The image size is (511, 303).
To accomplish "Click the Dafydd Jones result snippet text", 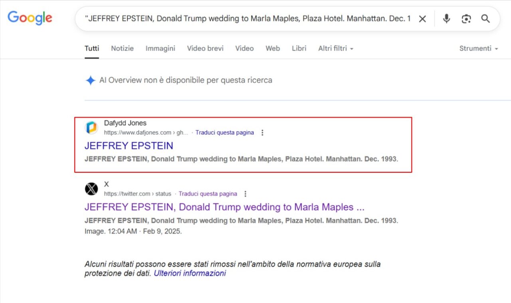I will (x=242, y=159).
